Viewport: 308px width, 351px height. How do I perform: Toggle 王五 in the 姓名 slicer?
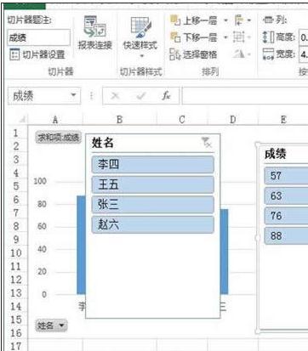(153, 184)
